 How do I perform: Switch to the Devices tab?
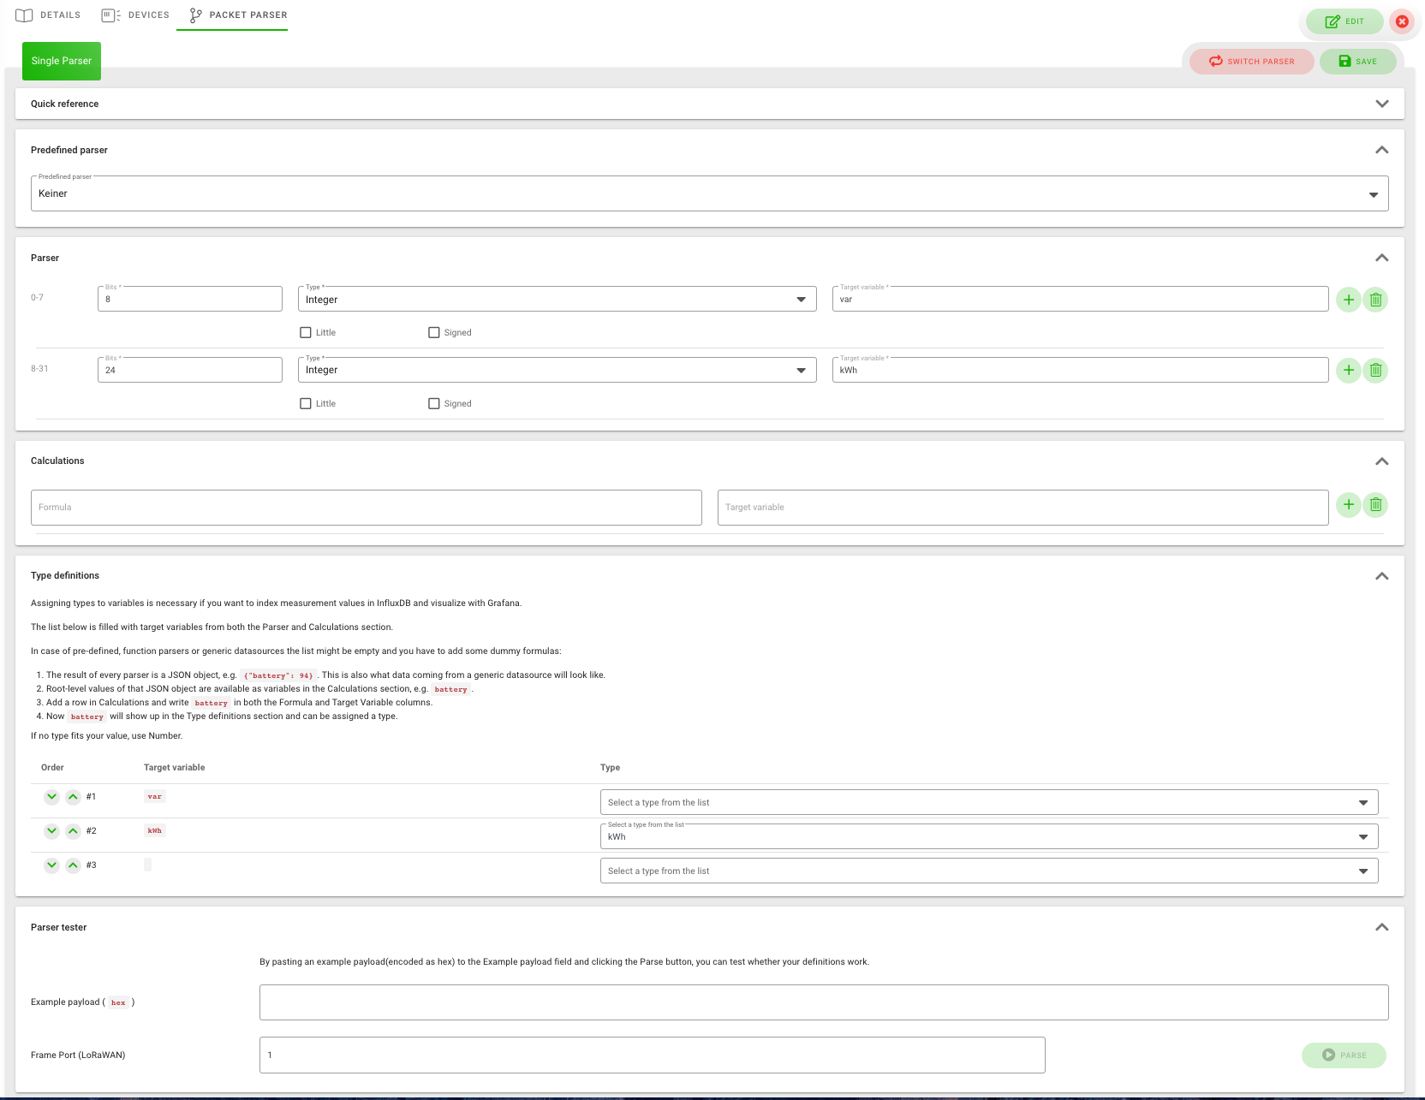pyautogui.click(x=136, y=15)
